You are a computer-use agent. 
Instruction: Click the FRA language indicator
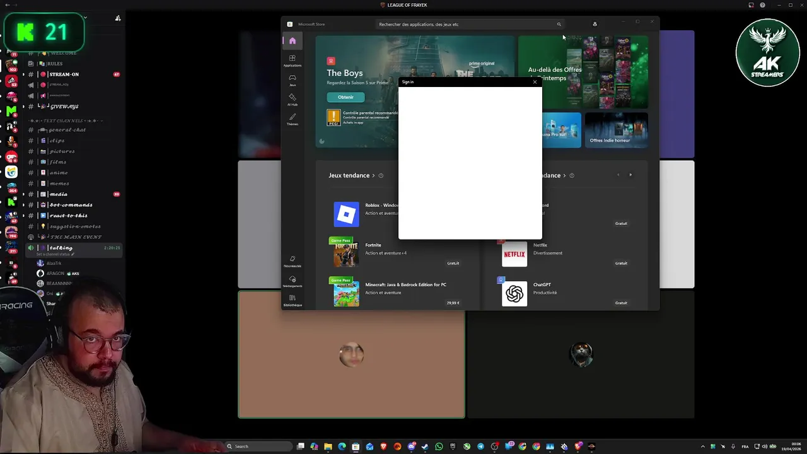(745, 446)
